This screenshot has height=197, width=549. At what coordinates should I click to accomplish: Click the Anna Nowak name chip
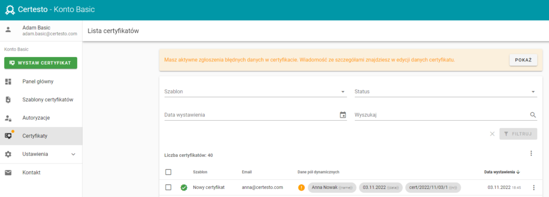(x=332, y=187)
